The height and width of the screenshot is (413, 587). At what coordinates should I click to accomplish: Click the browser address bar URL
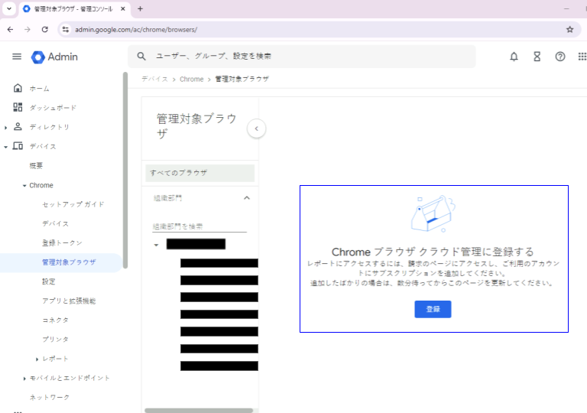[x=136, y=30]
